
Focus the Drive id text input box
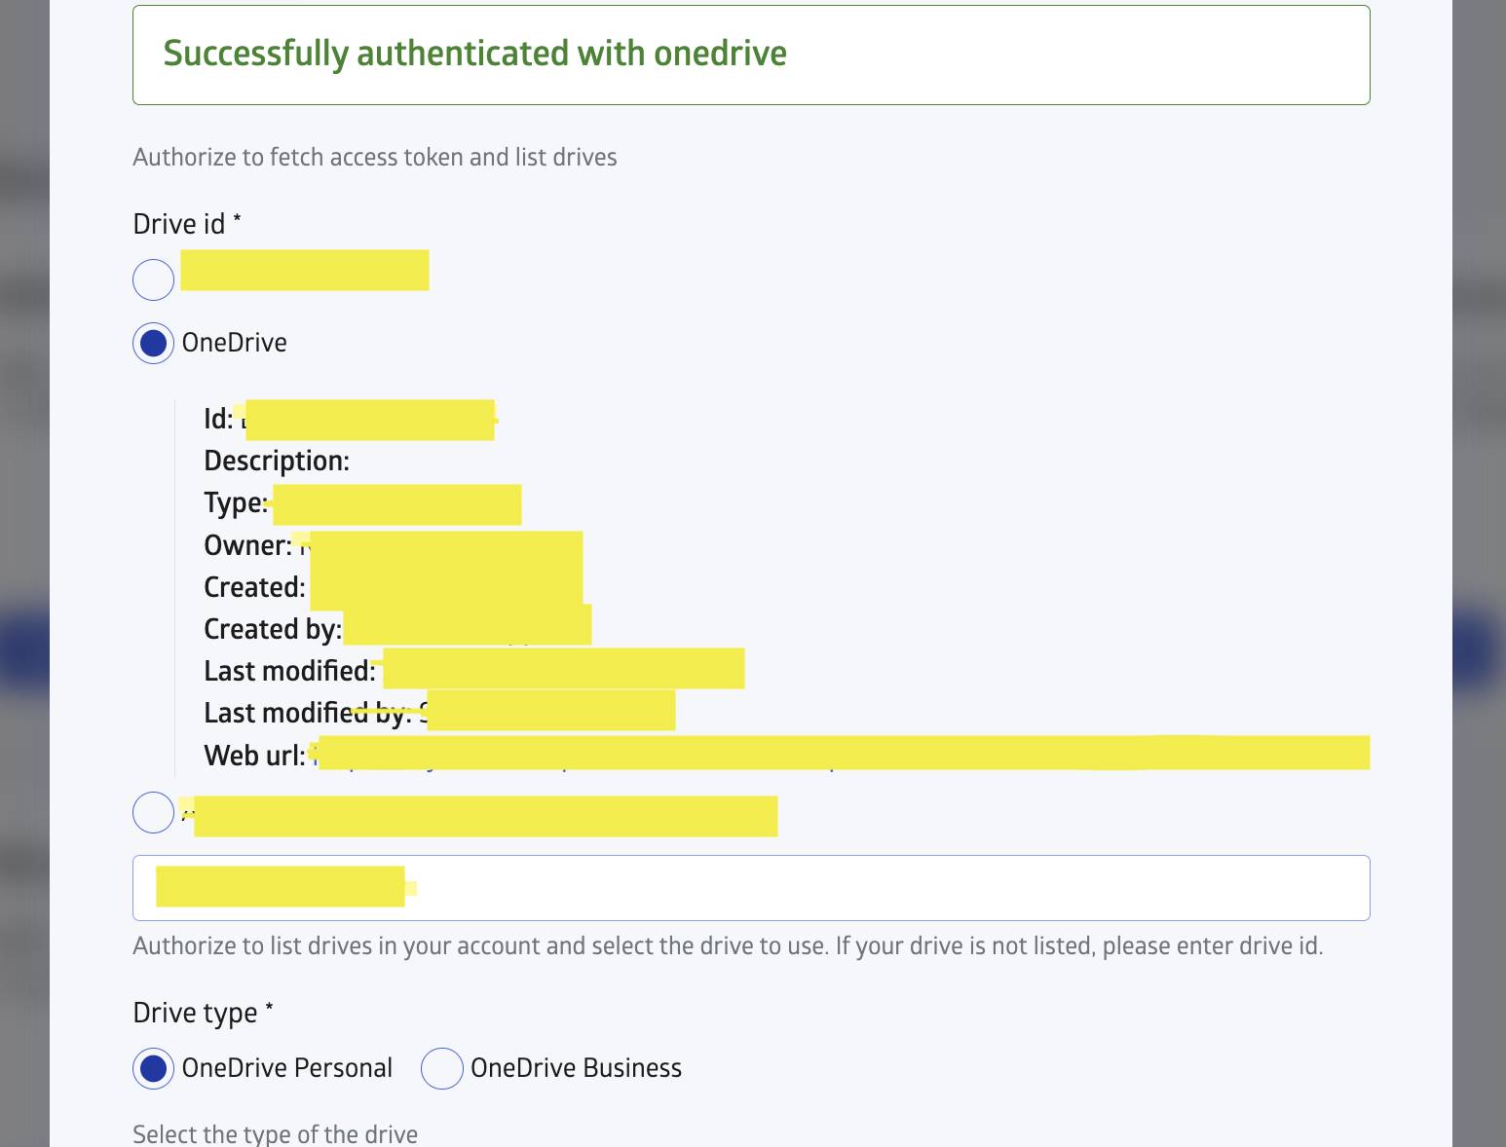(750, 888)
